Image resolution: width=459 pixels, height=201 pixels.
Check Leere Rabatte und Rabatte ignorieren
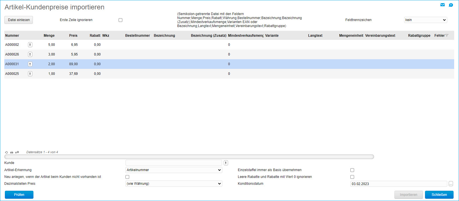[x=352, y=177]
